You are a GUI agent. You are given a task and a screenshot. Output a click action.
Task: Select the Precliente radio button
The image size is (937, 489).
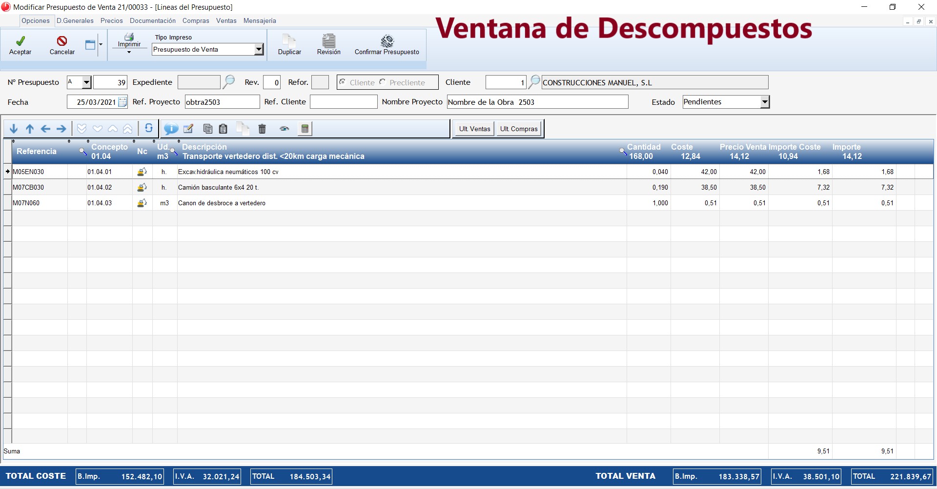pyautogui.click(x=383, y=82)
